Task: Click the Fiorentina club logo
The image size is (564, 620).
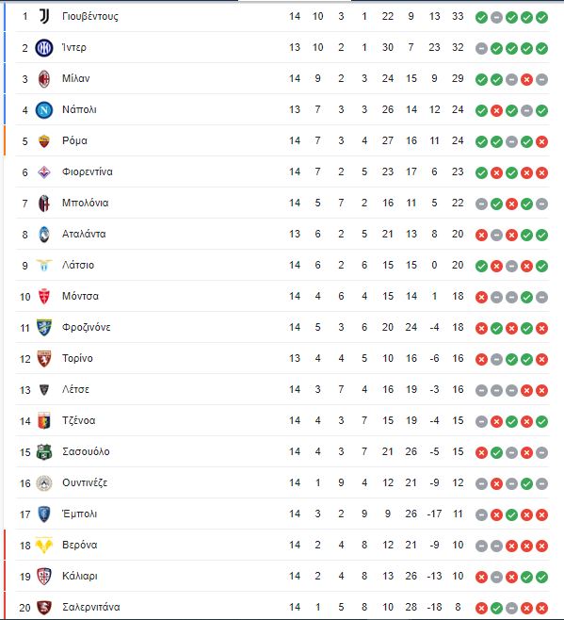Action: tap(44, 172)
